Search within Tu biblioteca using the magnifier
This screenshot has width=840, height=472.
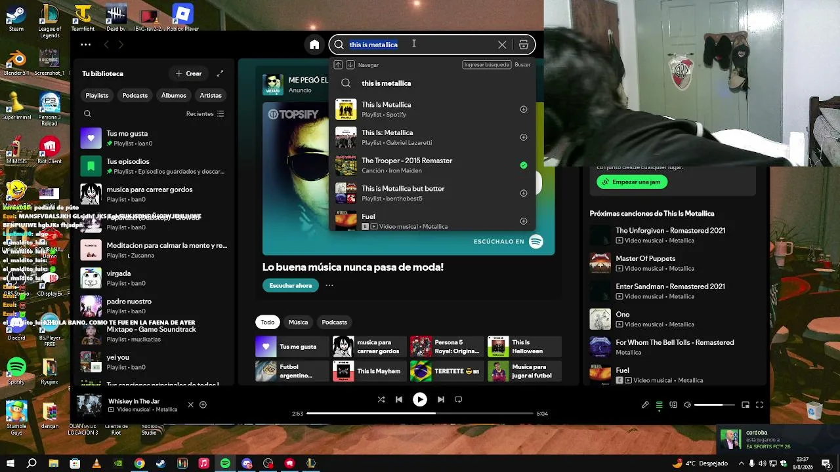pos(87,113)
